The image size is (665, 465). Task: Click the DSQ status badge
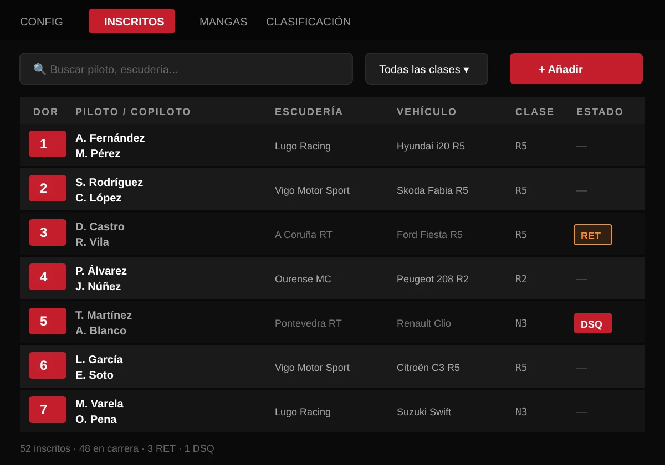point(593,323)
